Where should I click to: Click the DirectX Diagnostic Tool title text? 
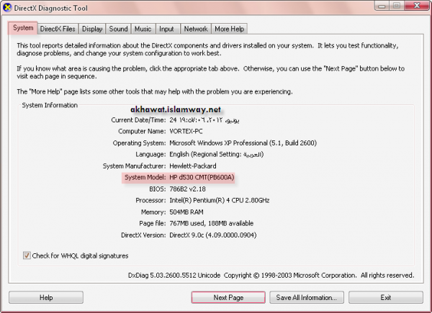point(50,8)
